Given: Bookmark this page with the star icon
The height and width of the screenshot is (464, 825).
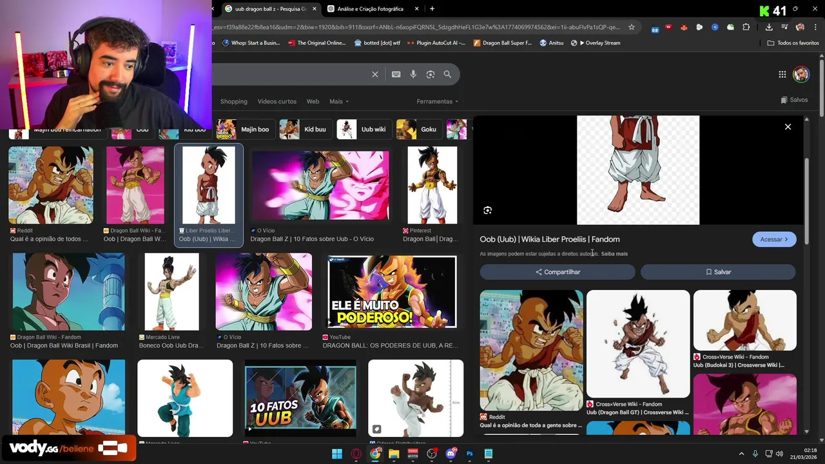Looking at the screenshot, I should point(632,27).
